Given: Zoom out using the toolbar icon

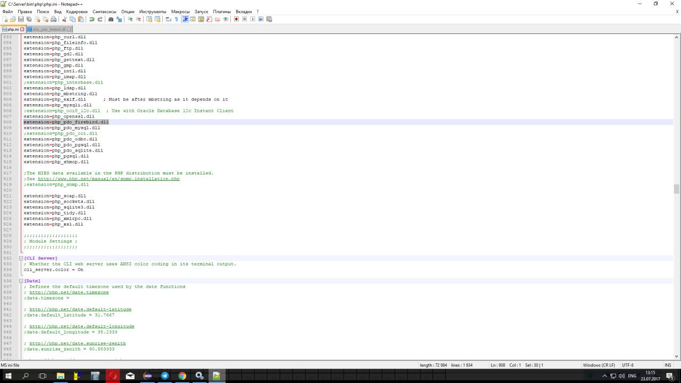Looking at the screenshot, I should coord(138,19).
